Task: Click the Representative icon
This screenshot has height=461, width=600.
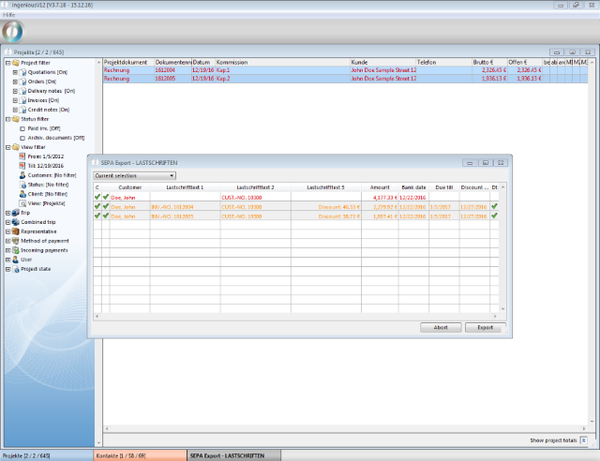Action: [16, 231]
